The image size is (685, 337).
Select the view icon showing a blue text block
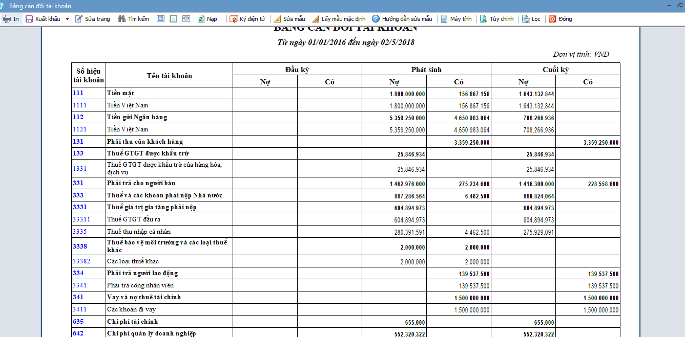pyautogui.click(x=160, y=19)
